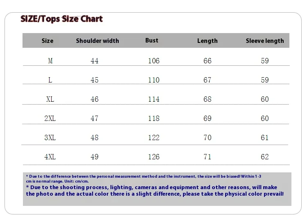This screenshot has height=221, width=307.
Task: Select the Length column header
Action: (207, 41)
